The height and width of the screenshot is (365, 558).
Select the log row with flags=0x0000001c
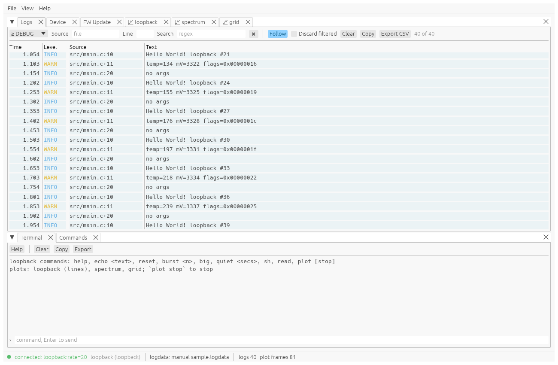coord(279,121)
